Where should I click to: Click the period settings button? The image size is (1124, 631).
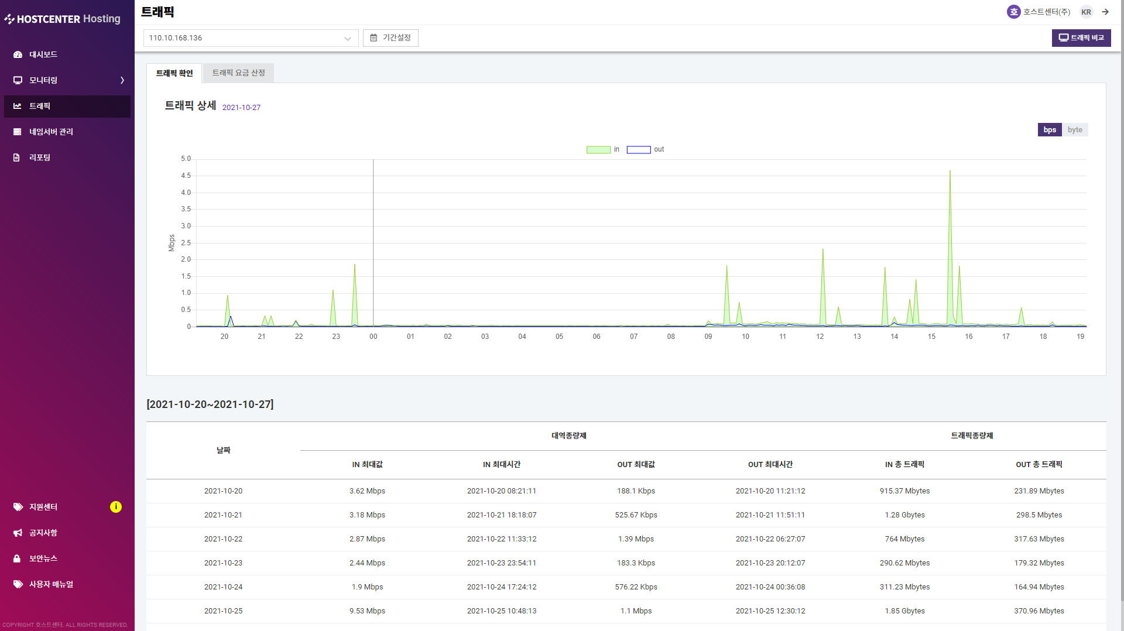click(390, 38)
